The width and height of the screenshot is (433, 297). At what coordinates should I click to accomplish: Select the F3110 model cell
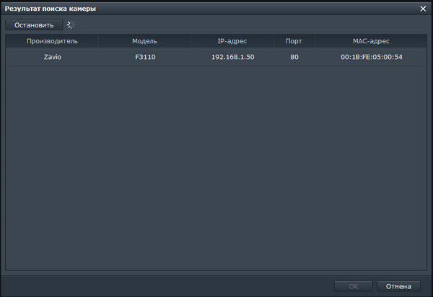point(144,57)
